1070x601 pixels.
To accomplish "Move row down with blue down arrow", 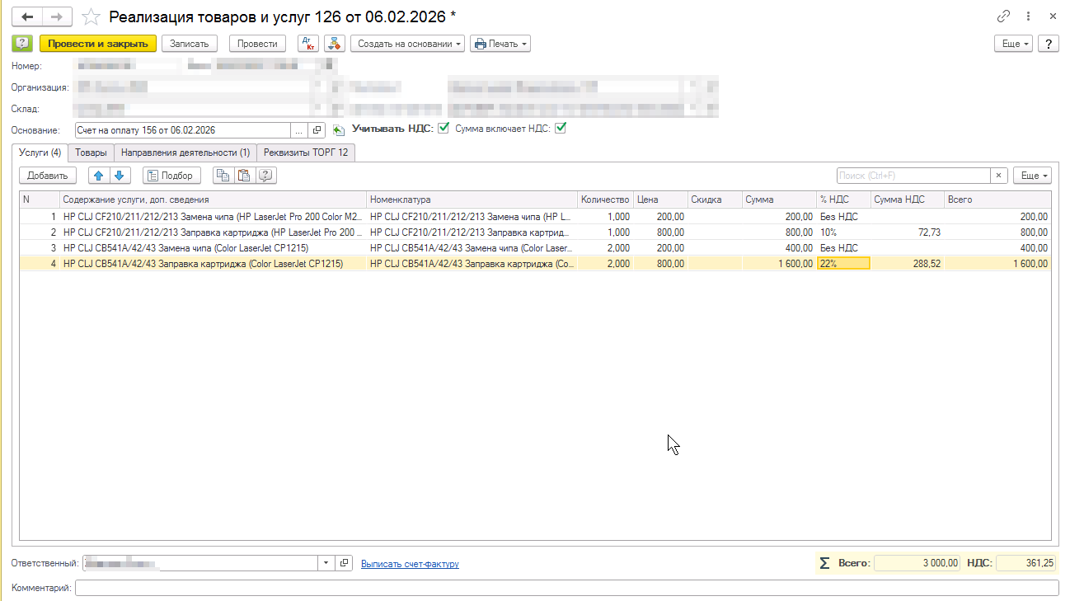I will (x=120, y=176).
